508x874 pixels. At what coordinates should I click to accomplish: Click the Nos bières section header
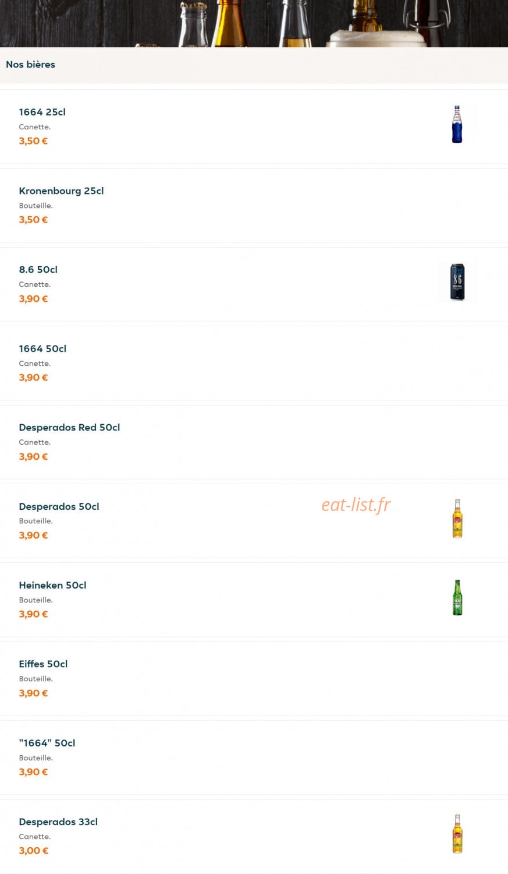pyautogui.click(x=30, y=65)
